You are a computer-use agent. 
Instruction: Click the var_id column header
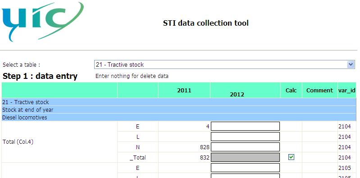point(346,90)
